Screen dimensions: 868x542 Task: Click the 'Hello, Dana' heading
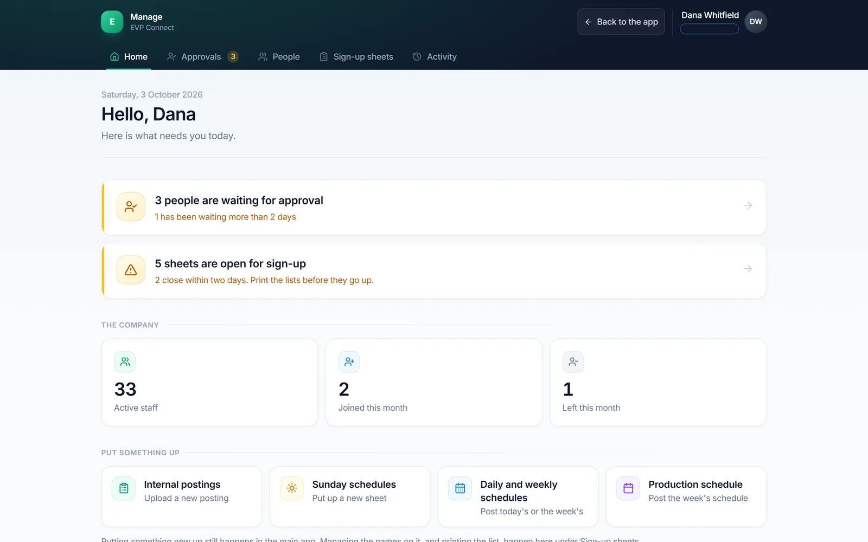[x=149, y=114]
